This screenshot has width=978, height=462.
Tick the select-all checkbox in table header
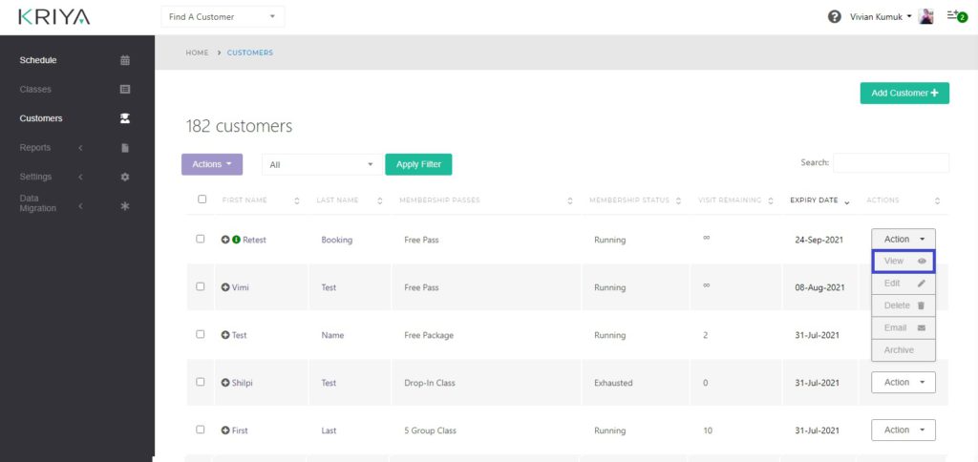202,199
